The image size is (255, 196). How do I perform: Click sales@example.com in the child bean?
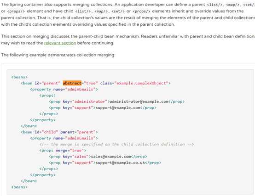coord(111,157)
